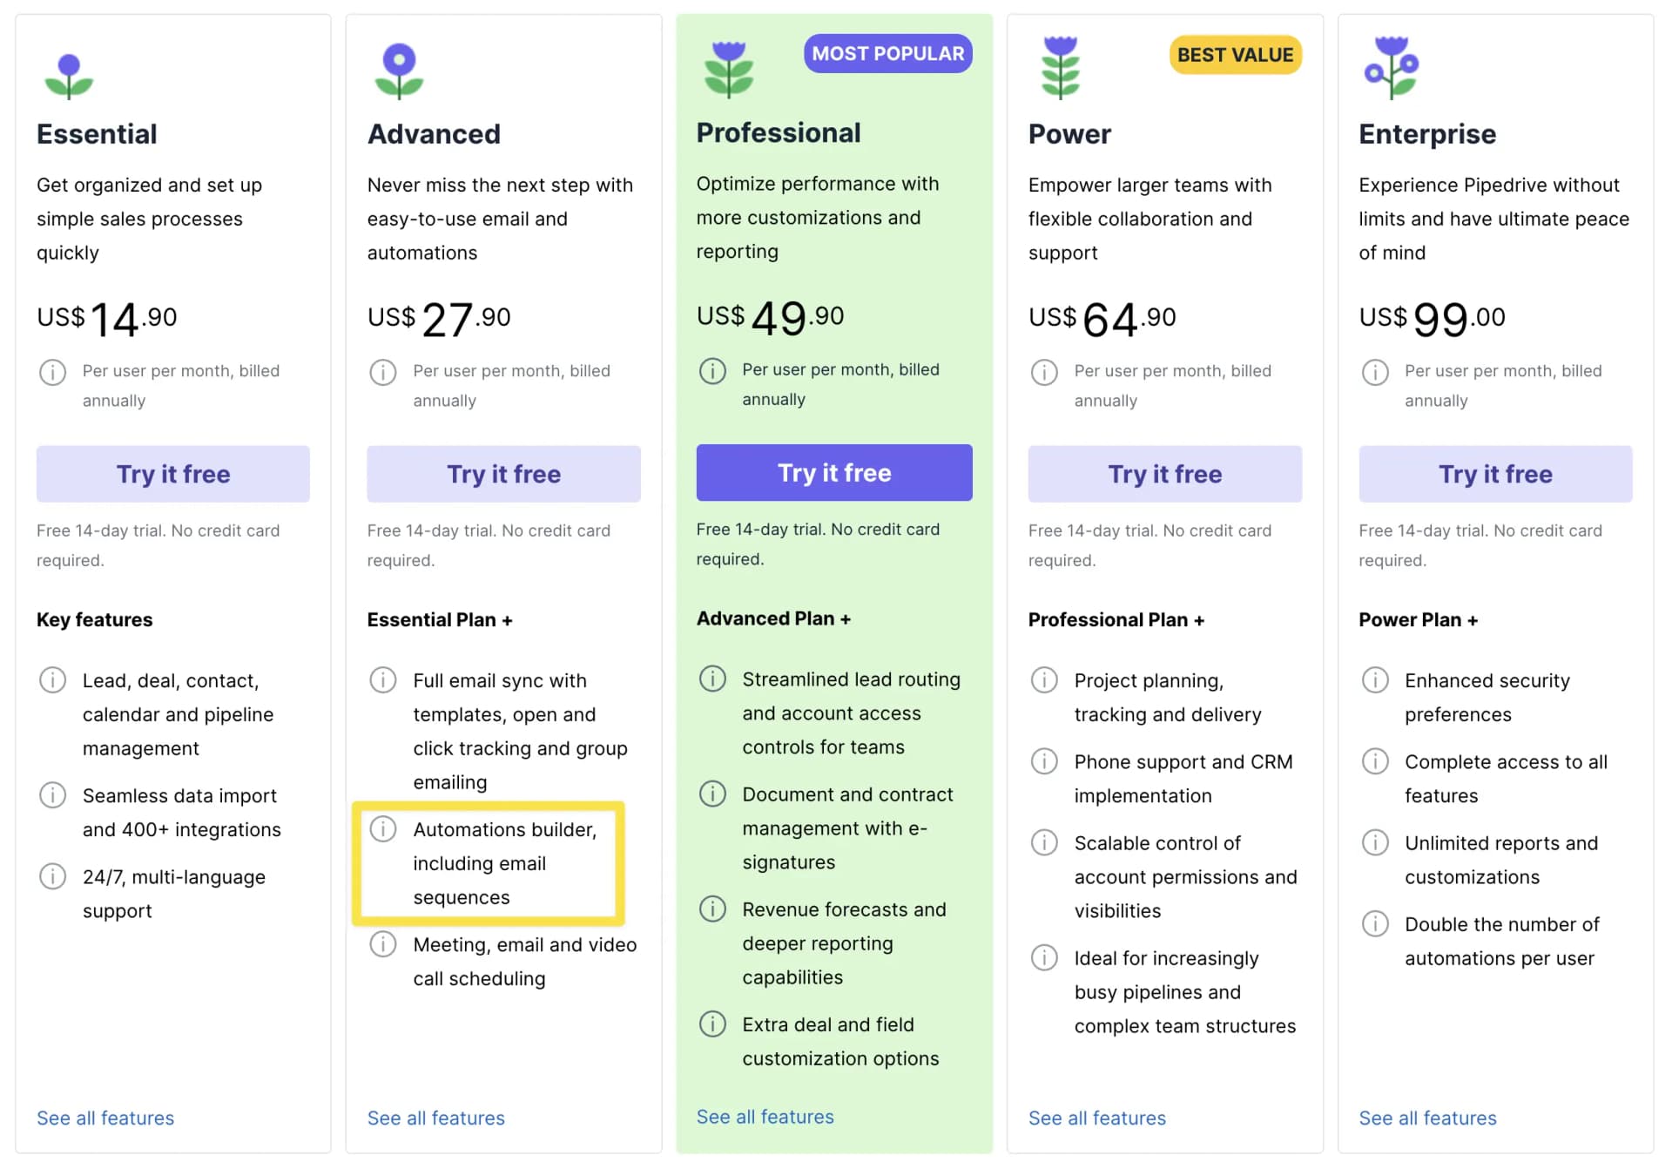Click info icon beside Power plan billing note
1672x1162 pixels.
tap(1044, 372)
